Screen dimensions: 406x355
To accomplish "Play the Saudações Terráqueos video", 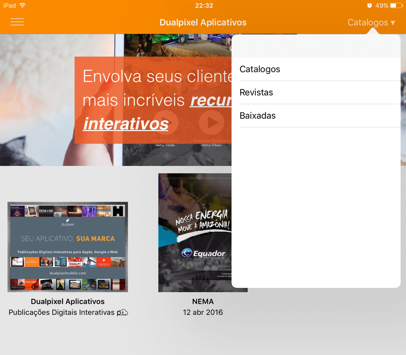I will pyautogui.click(x=211, y=123).
